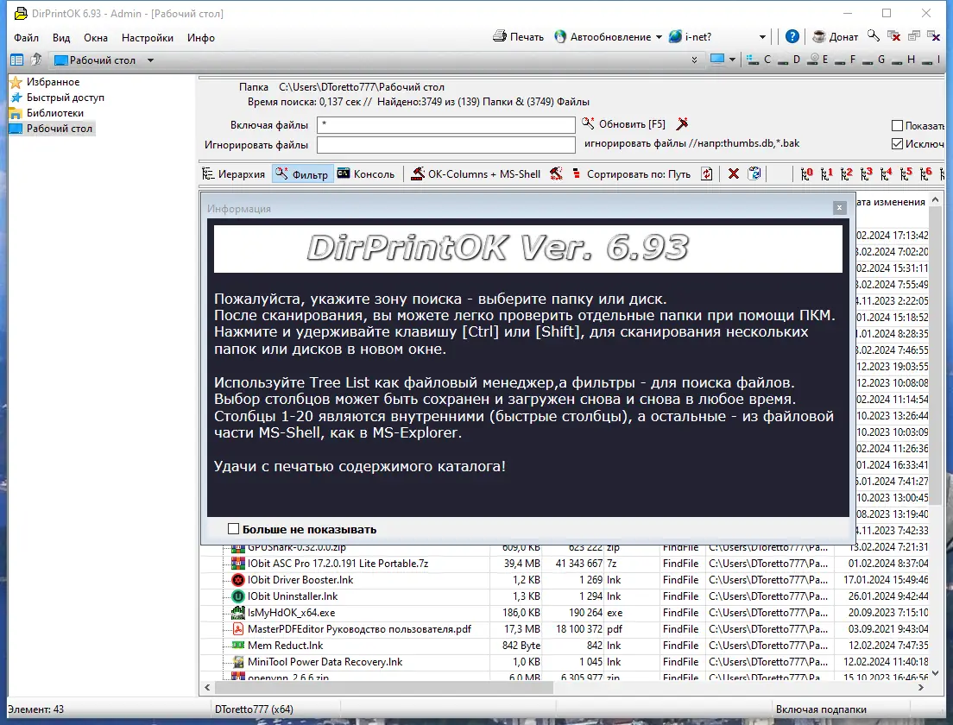Click the OK-Columns + MS-Shell button
This screenshot has width=953, height=725.
(x=476, y=173)
